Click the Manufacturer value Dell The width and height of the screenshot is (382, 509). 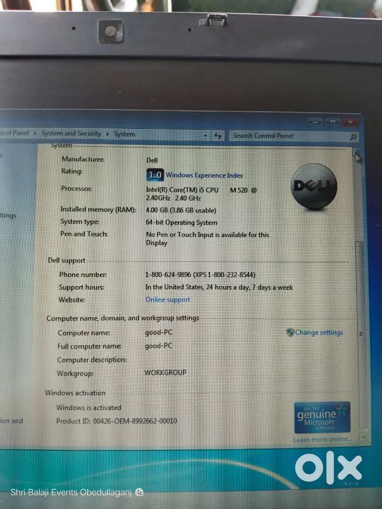click(x=152, y=160)
